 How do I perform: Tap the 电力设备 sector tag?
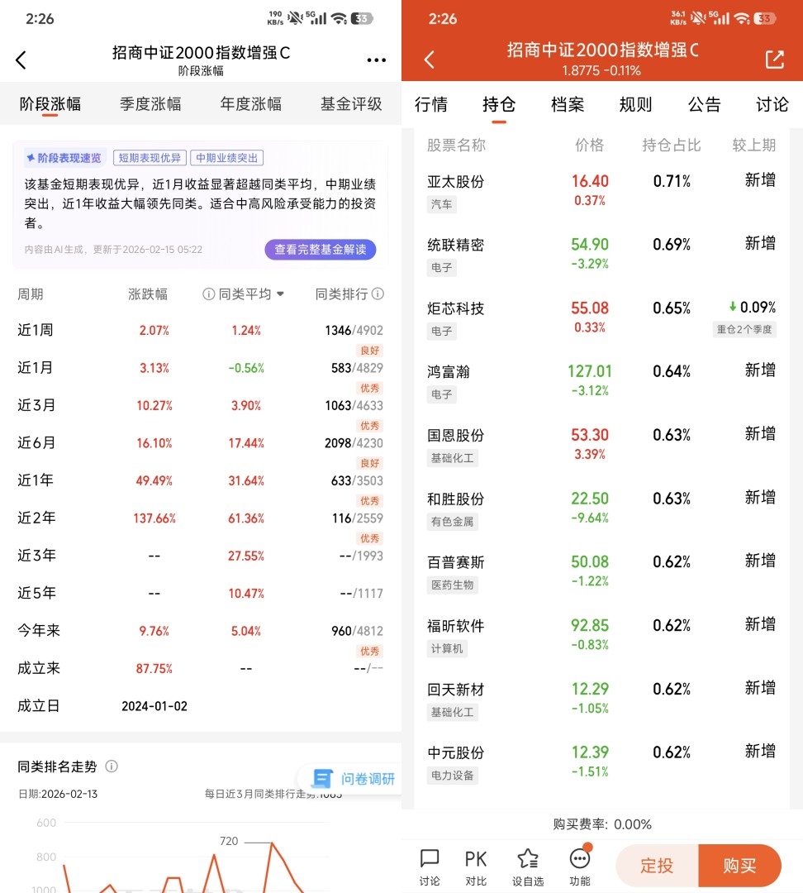(x=453, y=776)
